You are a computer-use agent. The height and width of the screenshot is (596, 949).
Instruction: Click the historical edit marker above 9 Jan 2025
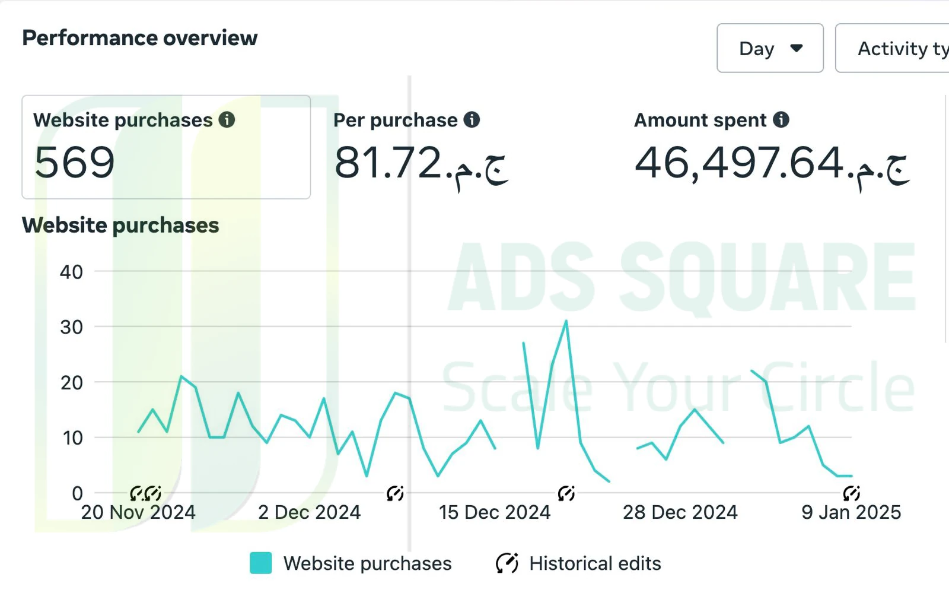click(x=852, y=493)
